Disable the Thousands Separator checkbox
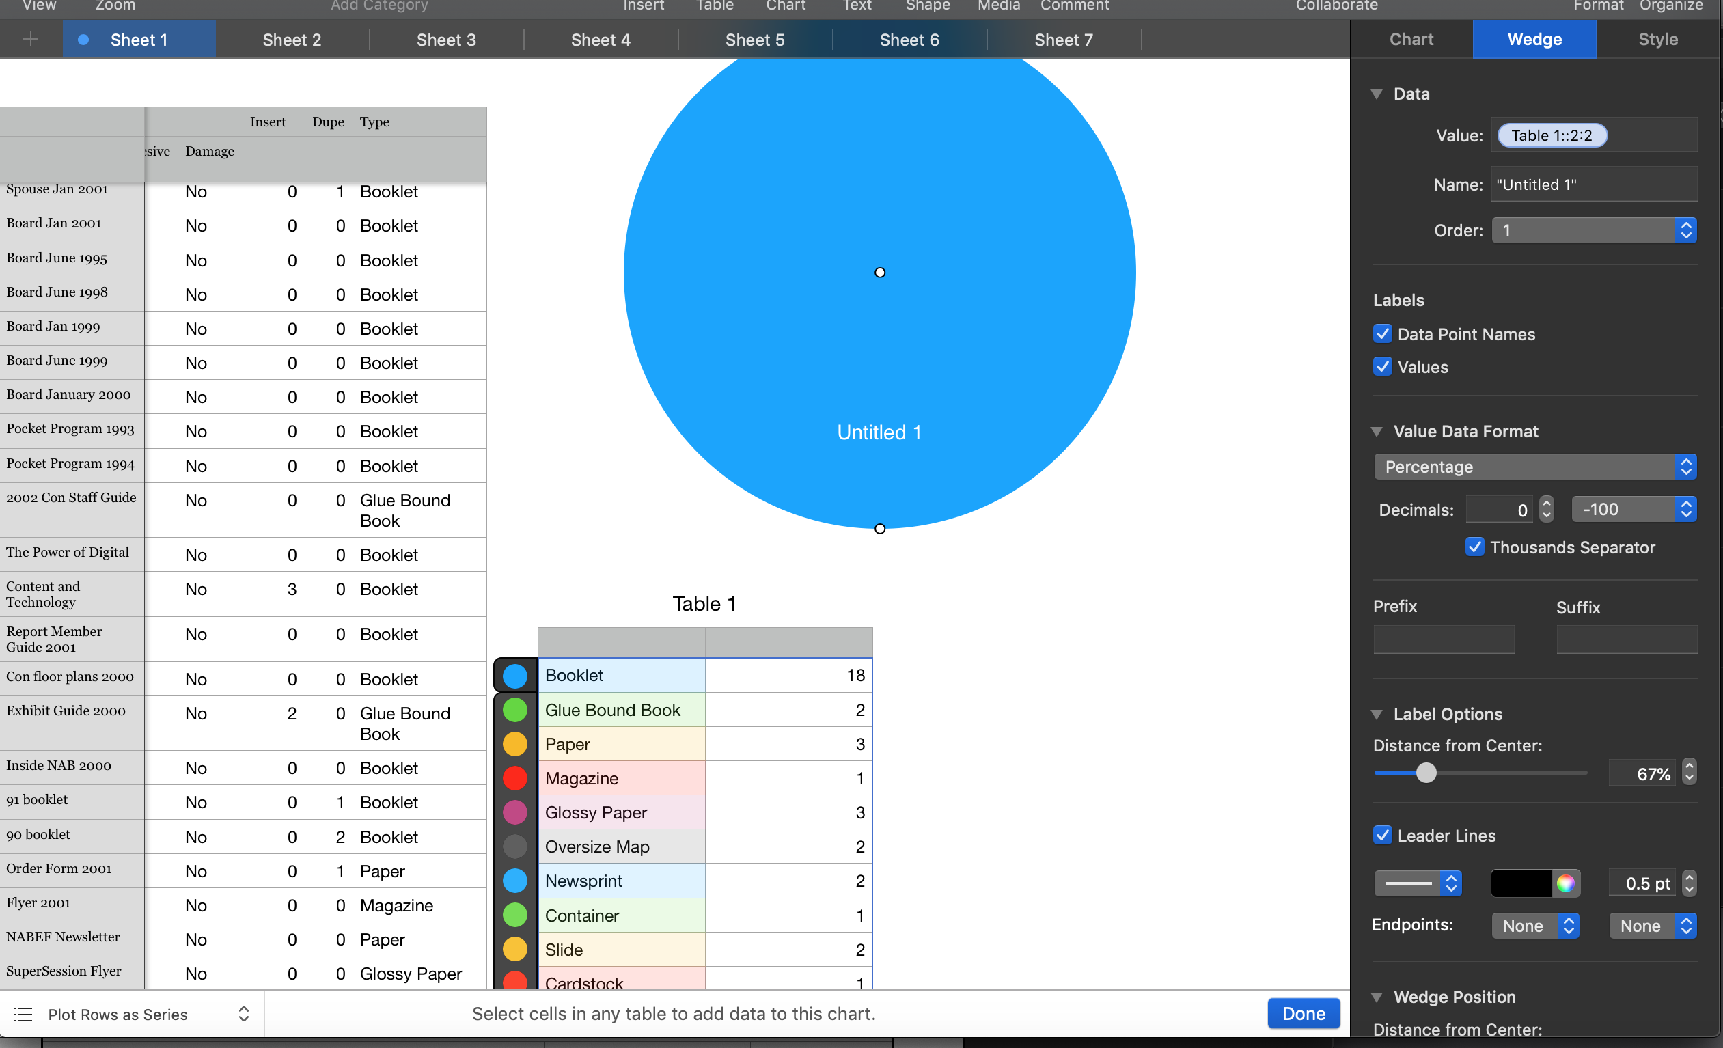Viewport: 1723px width, 1048px height. [x=1474, y=547]
